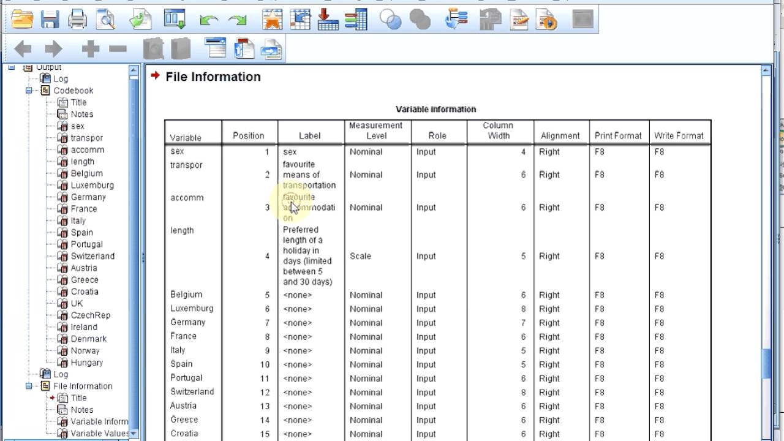Go to Variable icon with red arrow

[328, 20]
